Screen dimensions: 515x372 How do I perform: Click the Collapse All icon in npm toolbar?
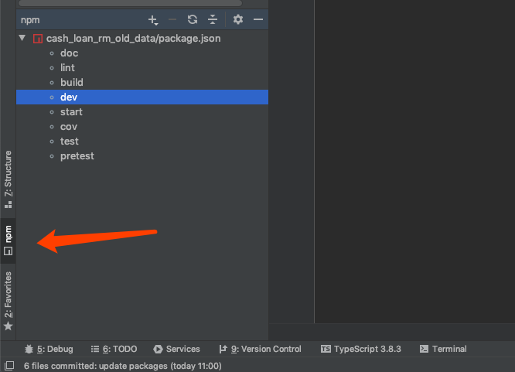[x=213, y=19]
